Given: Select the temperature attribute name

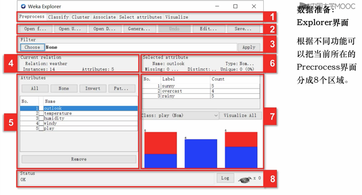Looking at the screenshot, I should pos(58,113).
